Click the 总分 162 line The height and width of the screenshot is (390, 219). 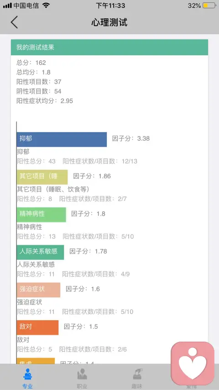tap(31, 63)
